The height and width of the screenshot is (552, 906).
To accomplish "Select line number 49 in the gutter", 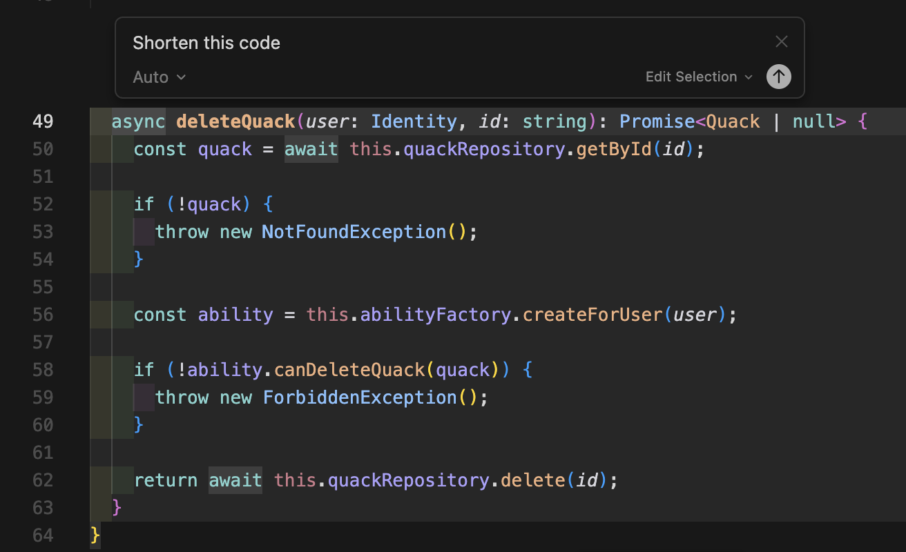I will coord(42,121).
